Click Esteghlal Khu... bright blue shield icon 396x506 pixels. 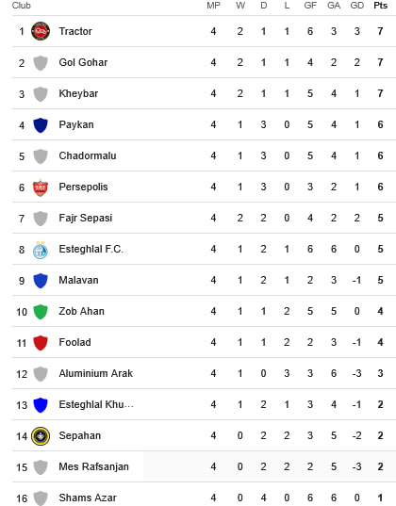coord(41,405)
